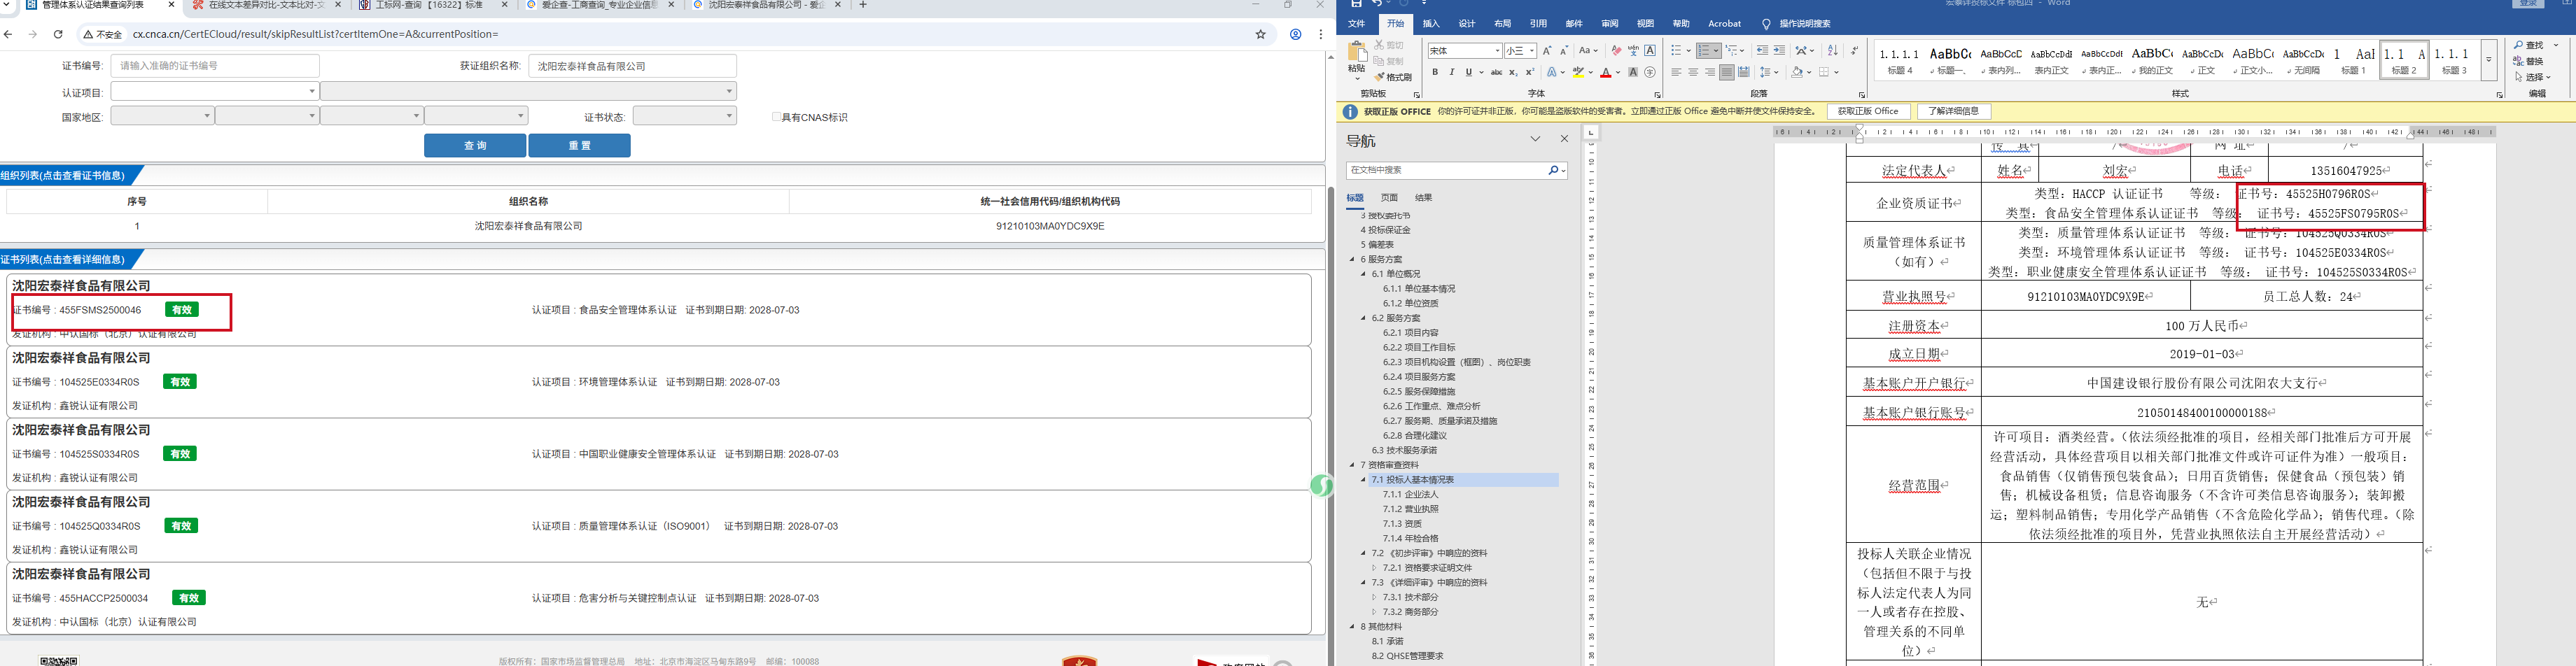The image size is (2576, 666).
Task: Center the paragraph in Word
Action: pos(1693,72)
